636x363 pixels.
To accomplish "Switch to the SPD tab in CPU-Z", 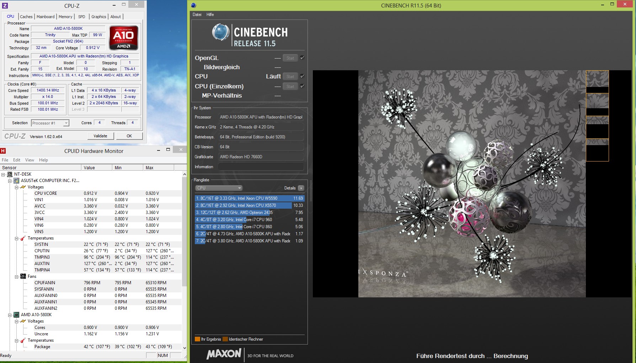I will click(82, 17).
